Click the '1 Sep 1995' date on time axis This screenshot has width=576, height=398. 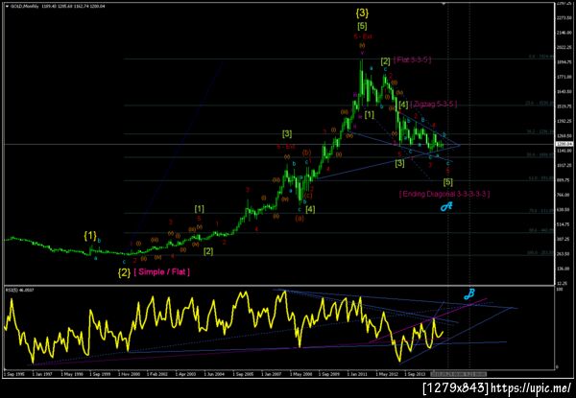click(13, 374)
